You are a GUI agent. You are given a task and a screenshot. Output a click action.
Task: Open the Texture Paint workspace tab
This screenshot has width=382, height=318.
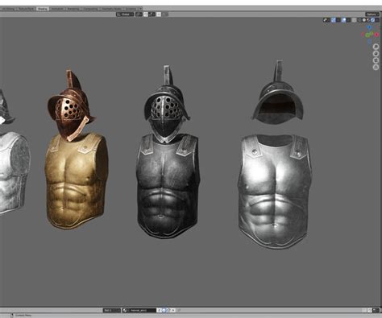(26, 9)
